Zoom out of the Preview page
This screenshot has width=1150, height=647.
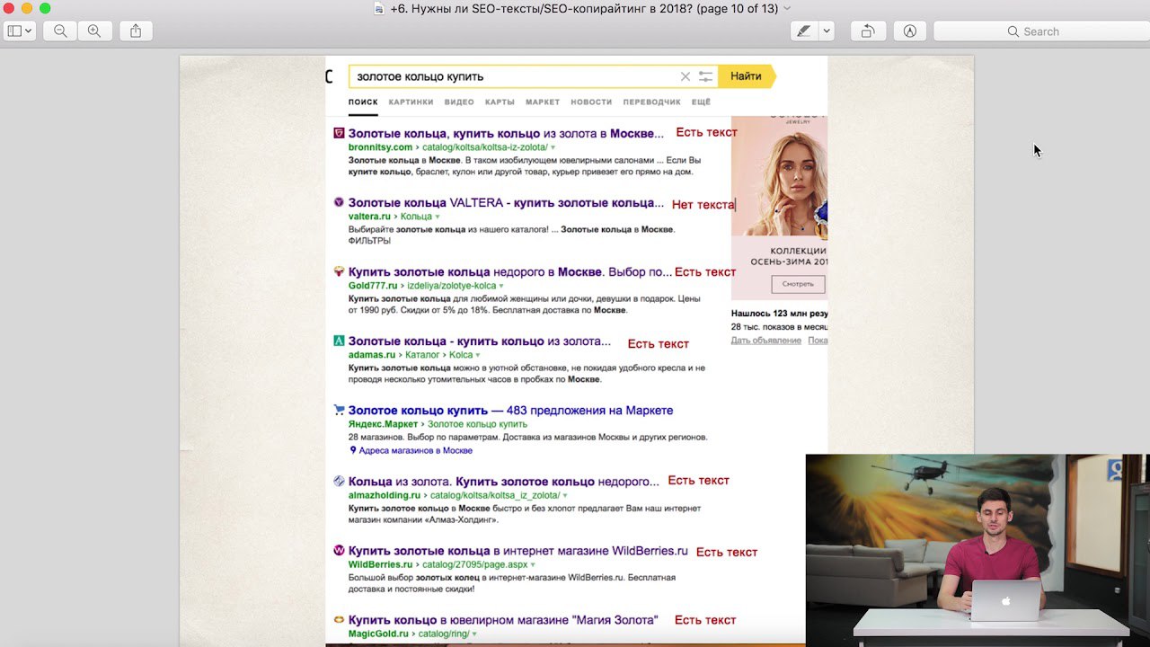tap(60, 31)
